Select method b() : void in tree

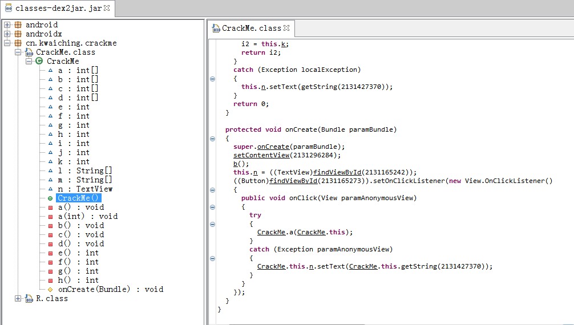[81, 225]
